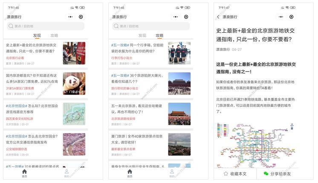
Task: Click the 收藏本文 button
Action: [x=235, y=174]
